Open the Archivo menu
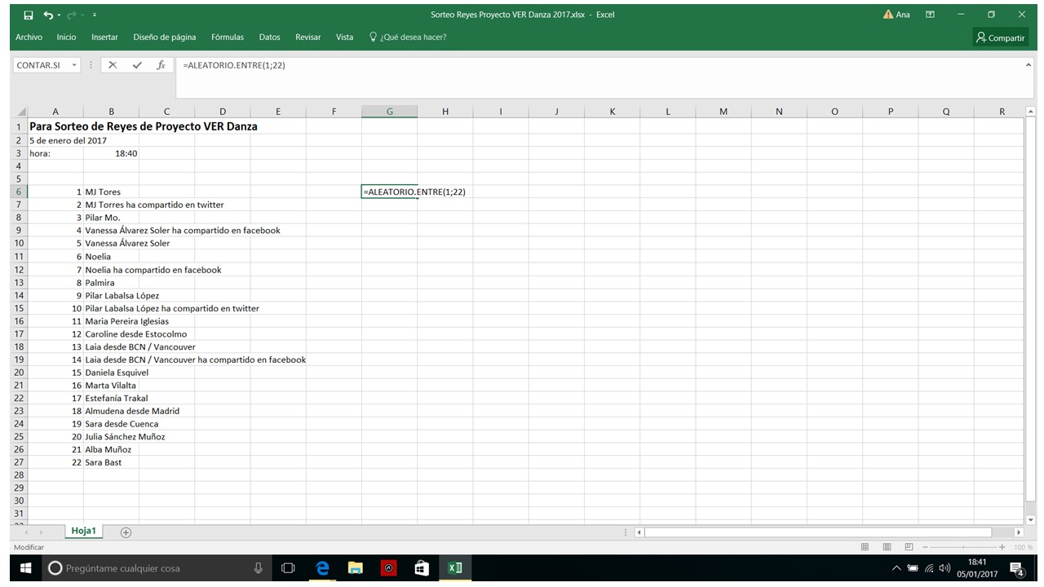 tap(29, 38)
